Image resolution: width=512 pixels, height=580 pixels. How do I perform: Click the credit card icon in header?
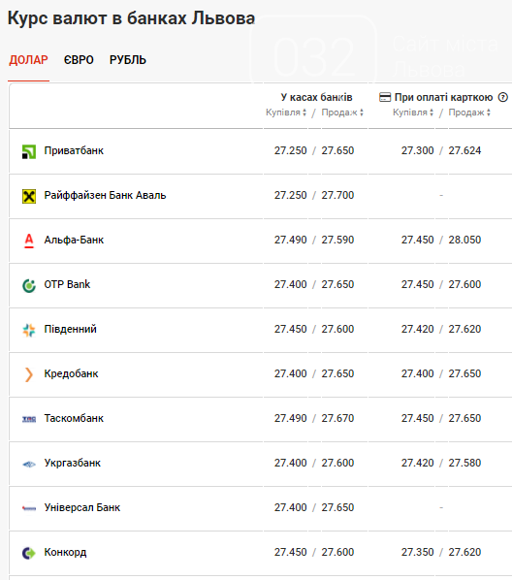385,97
